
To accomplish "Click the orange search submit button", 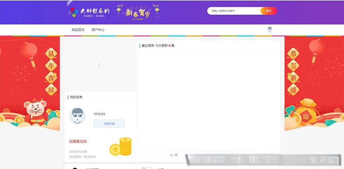I will 269,11.
